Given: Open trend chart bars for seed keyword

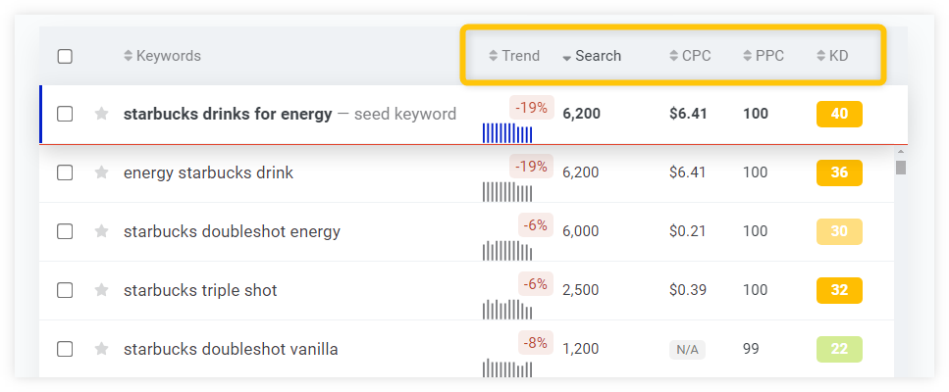Looking at the screenshot, I should coord(507,133).
